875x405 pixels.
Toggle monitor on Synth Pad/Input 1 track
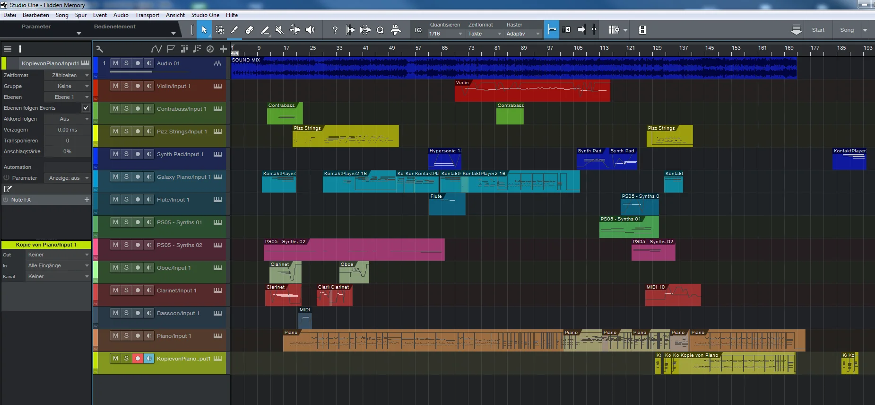pyautogui.click(x=149, y=154)
